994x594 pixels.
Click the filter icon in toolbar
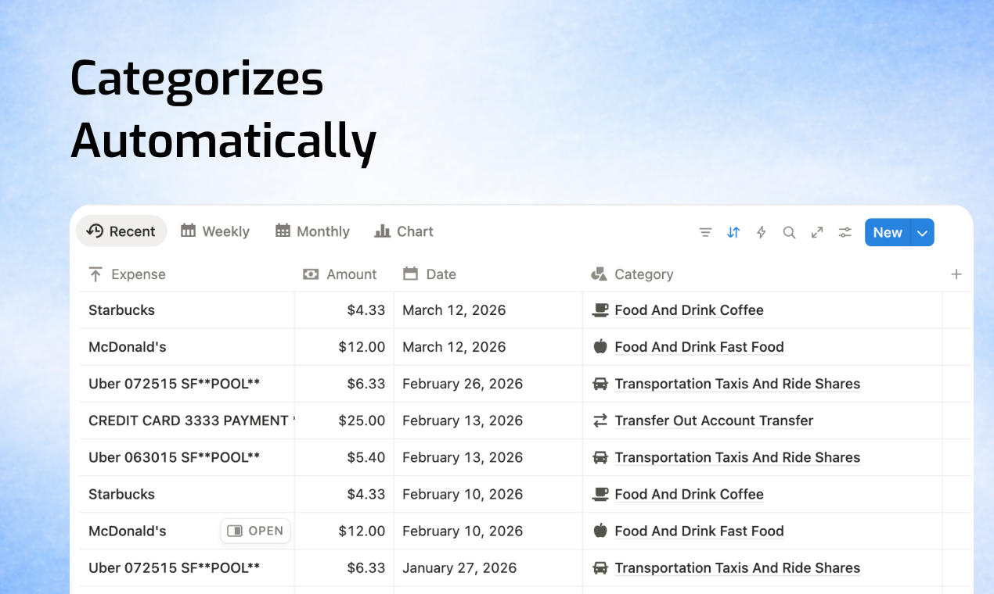click(x=705, y=232)
